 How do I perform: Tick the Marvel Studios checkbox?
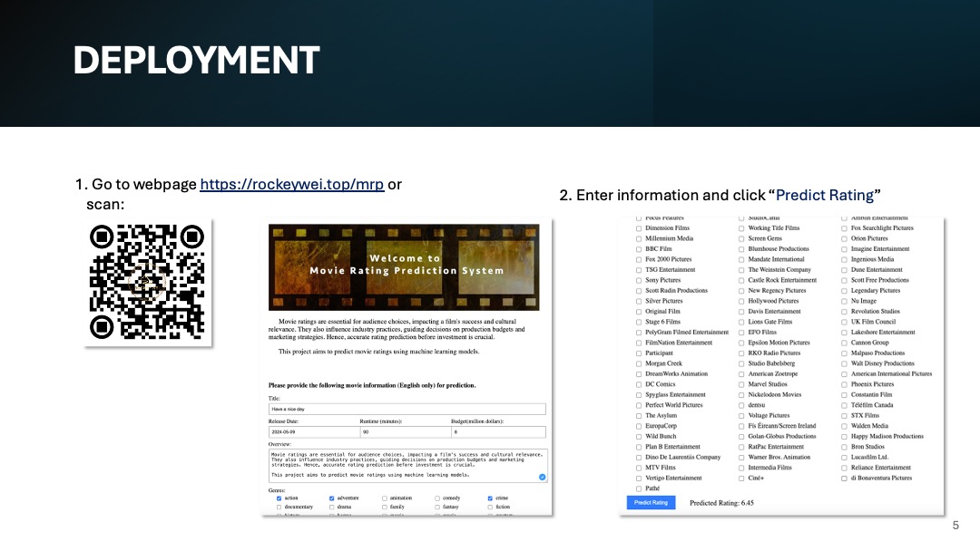point(741,384)
